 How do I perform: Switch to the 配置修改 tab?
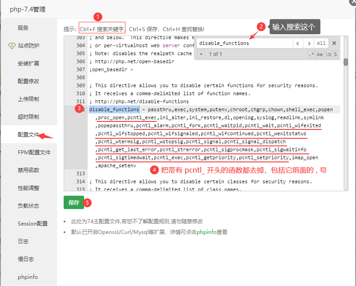pyautogui.click(x=28, y=81)
